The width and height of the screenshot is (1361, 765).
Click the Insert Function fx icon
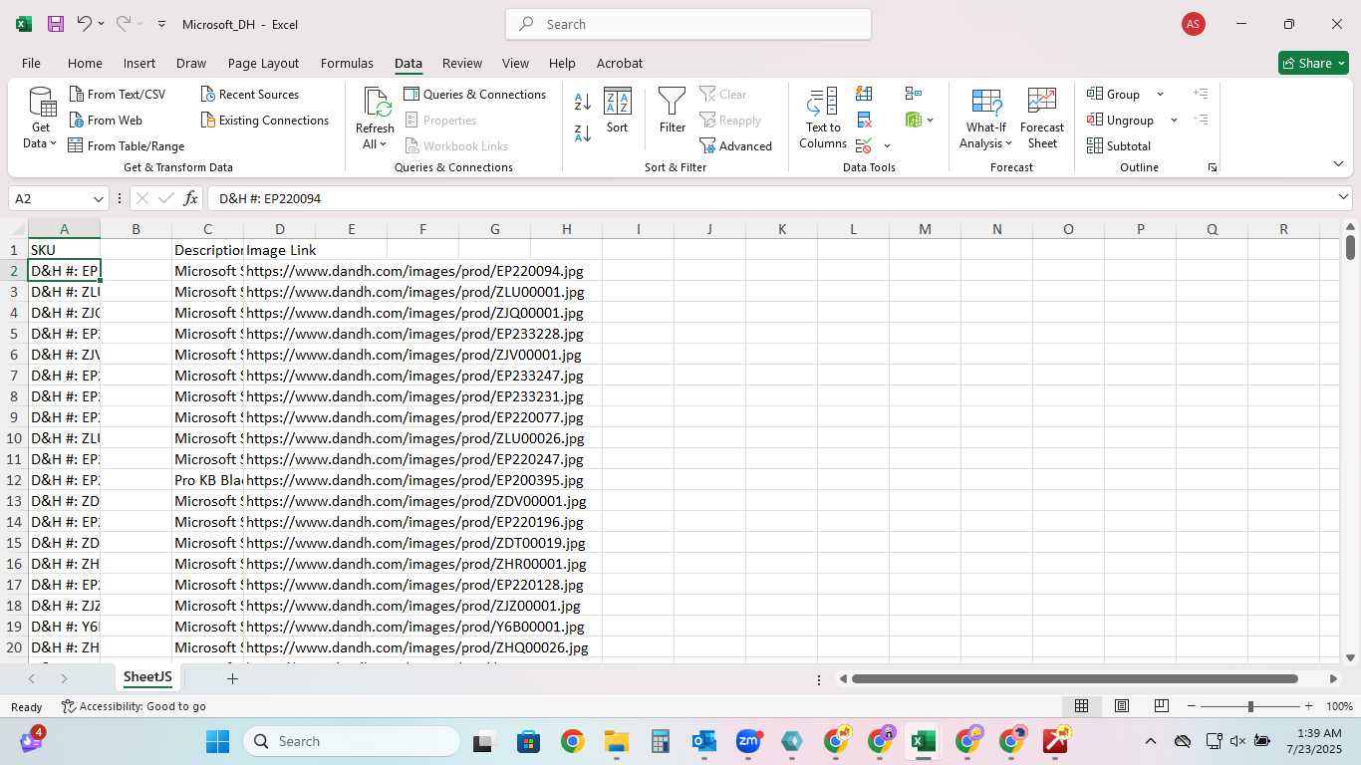click(x=190, y=198)
